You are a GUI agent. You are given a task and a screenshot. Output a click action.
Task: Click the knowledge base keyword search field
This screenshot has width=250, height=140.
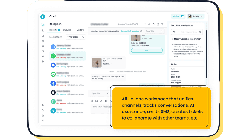189,32
